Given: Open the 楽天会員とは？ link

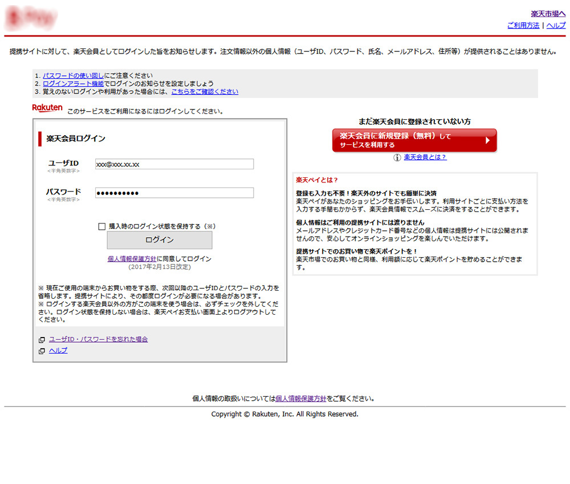Looking at the screenshot, I should 425,157.
